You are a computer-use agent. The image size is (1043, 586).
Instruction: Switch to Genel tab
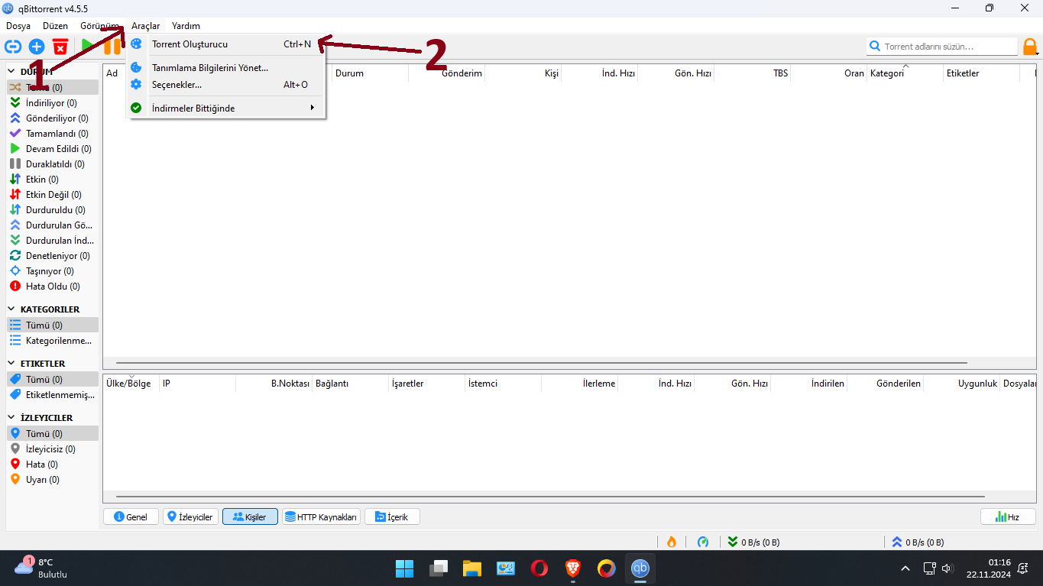(x=131, y=517)
